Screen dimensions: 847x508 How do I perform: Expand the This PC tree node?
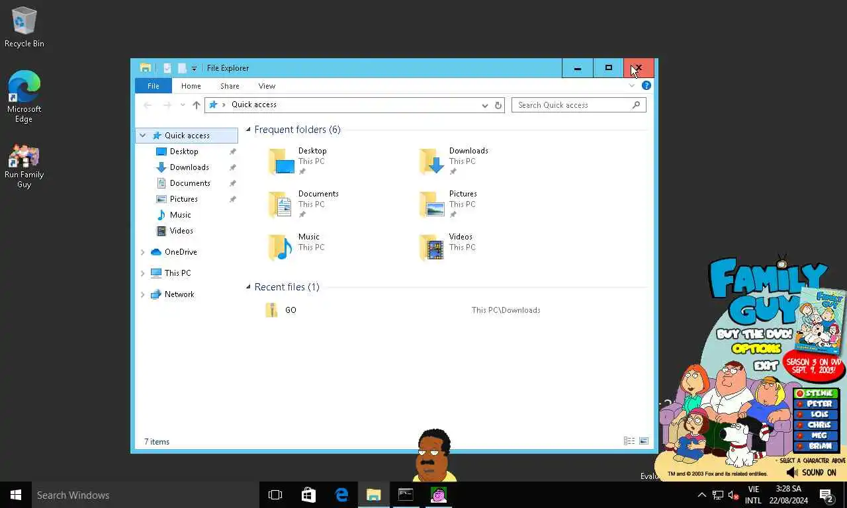coord(142,273)
